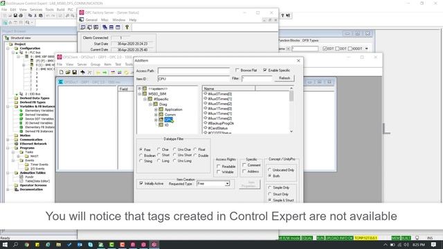443x249 pixels.
Task: Open File Explorer from the taskbar
Action: (x=58, y=244)
